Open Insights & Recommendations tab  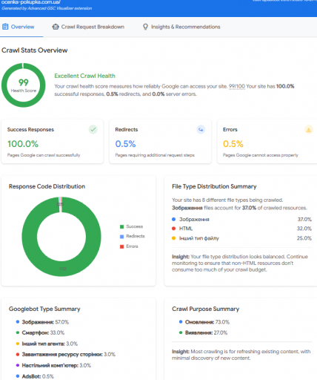click(181, 27)
